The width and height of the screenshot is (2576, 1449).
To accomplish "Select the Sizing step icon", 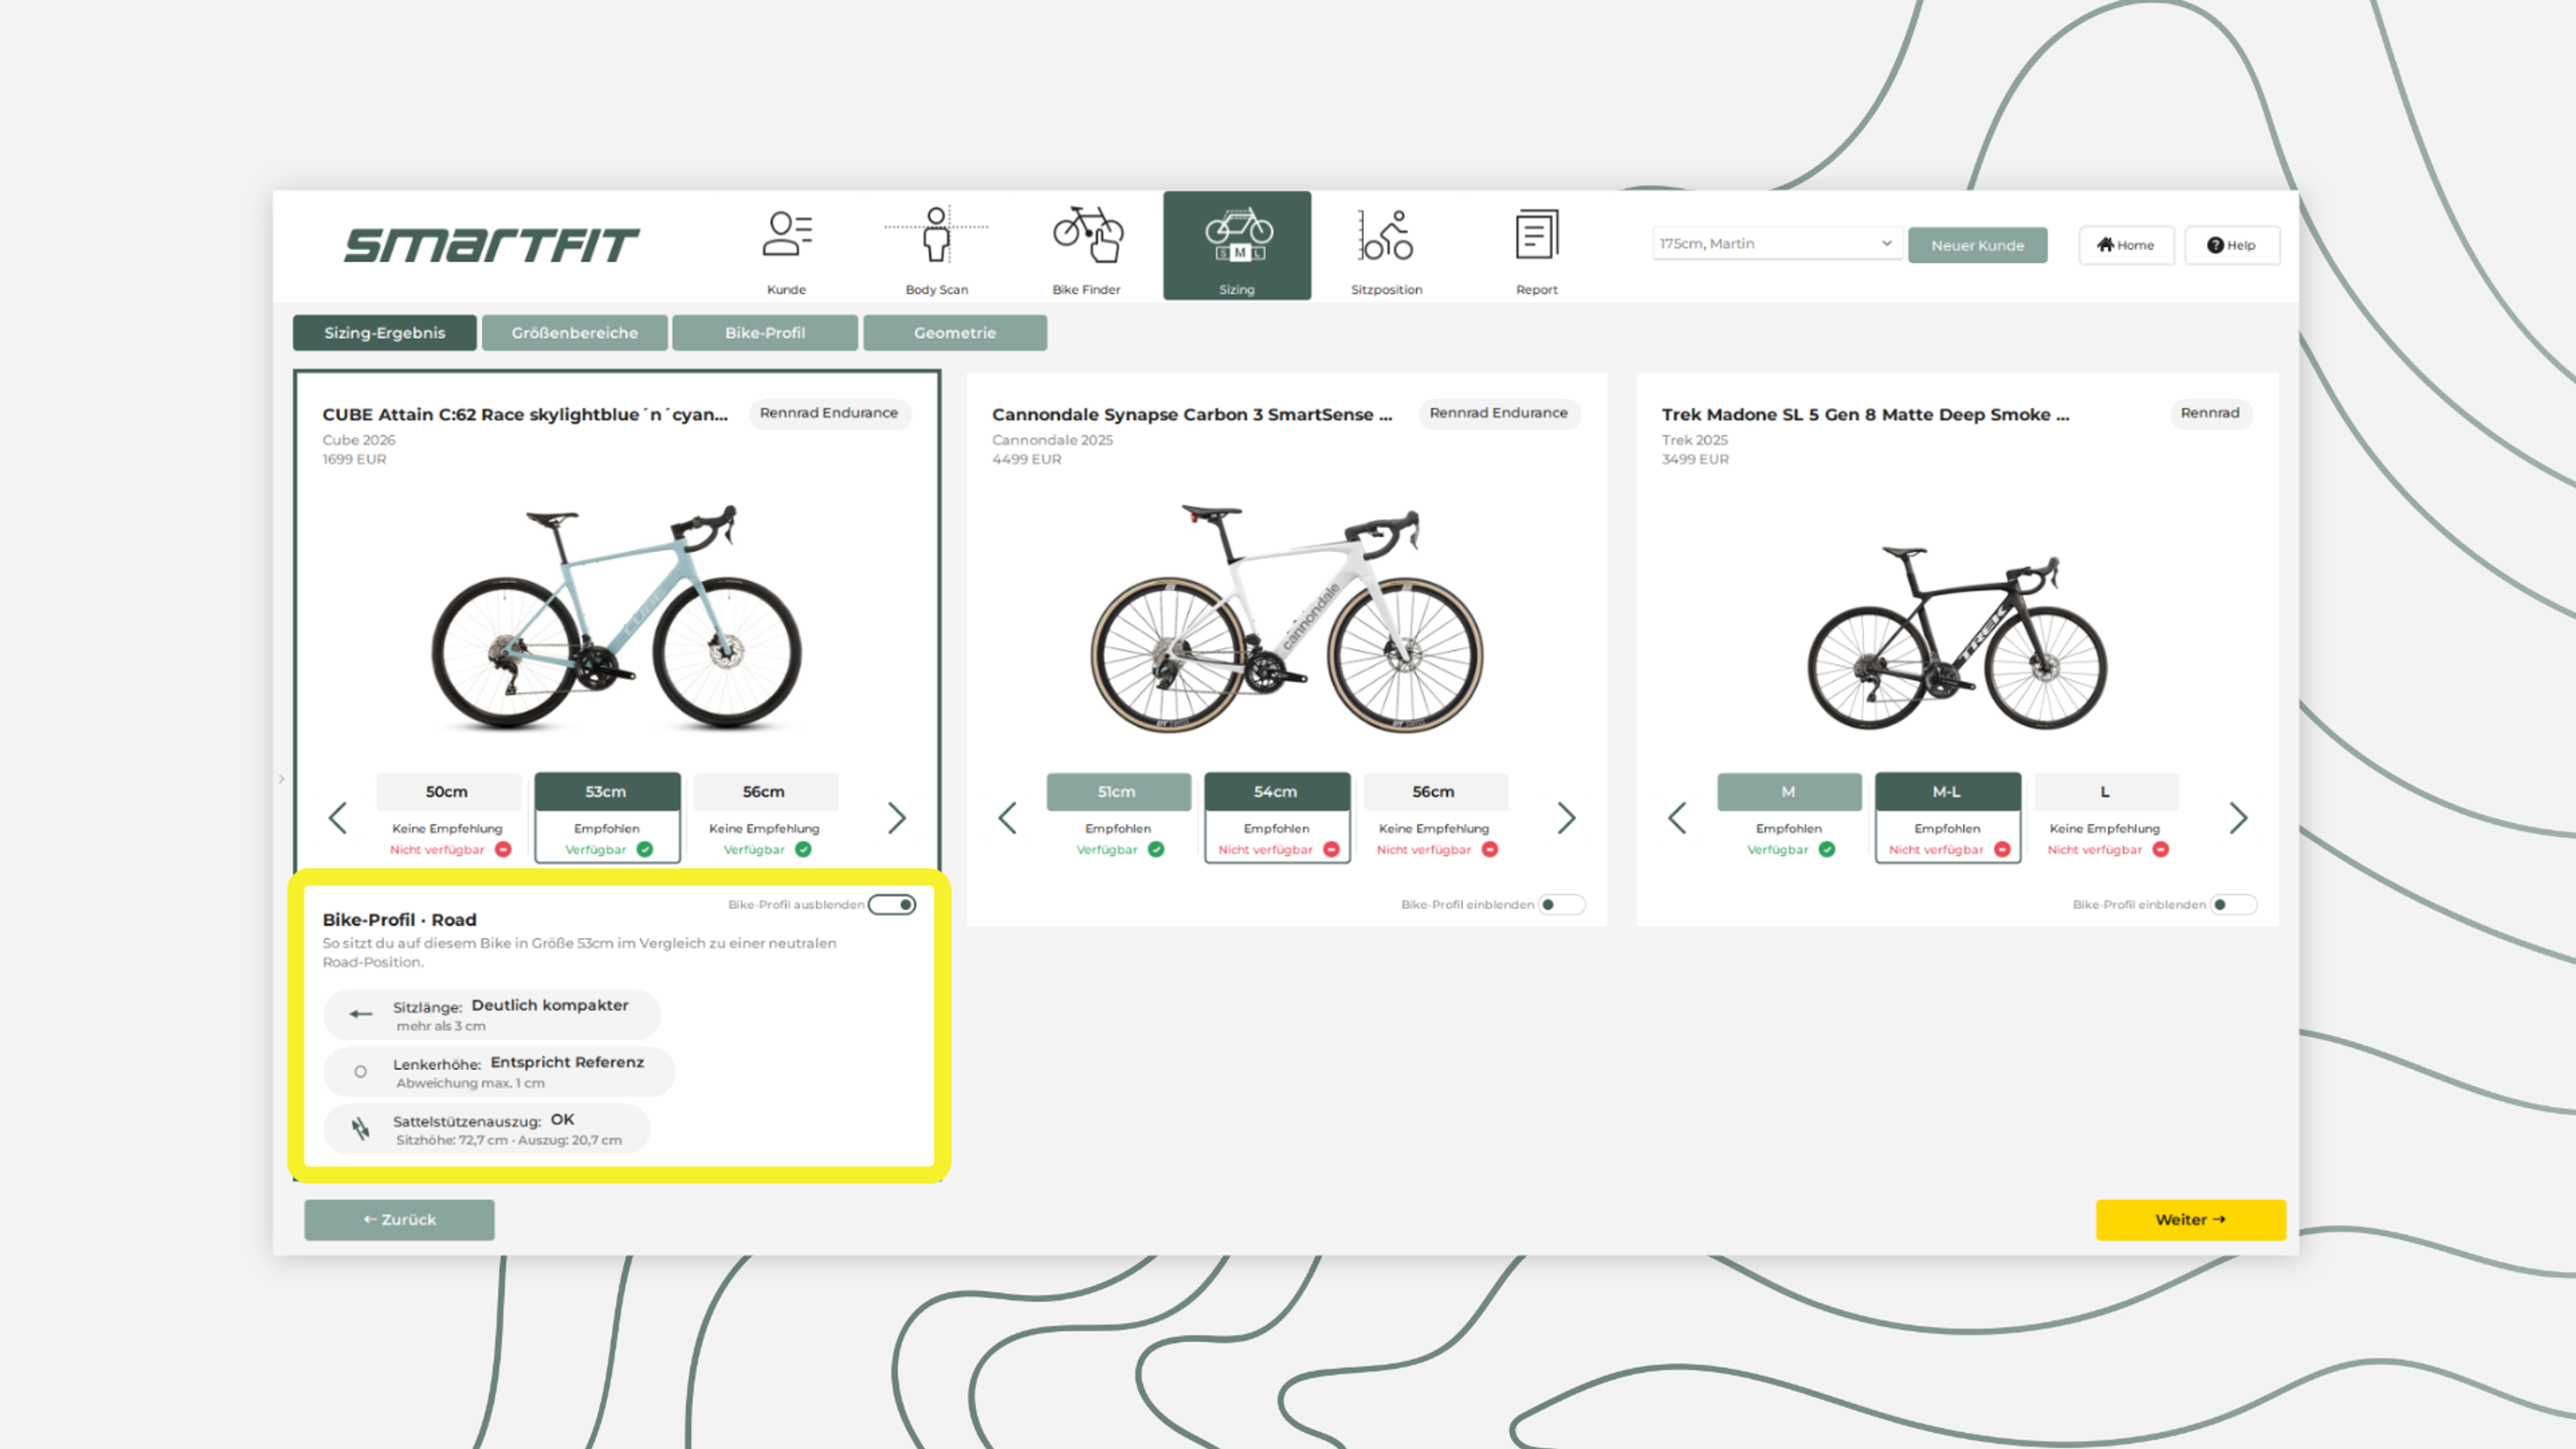I will click(1237, 236).
